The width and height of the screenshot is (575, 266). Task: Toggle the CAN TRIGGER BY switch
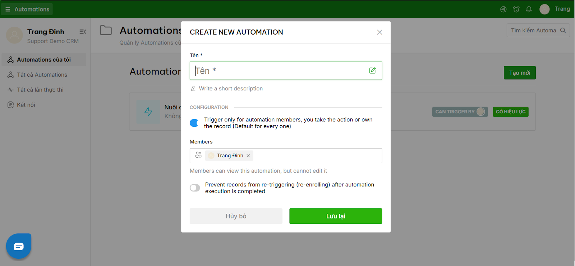[481, 112]
